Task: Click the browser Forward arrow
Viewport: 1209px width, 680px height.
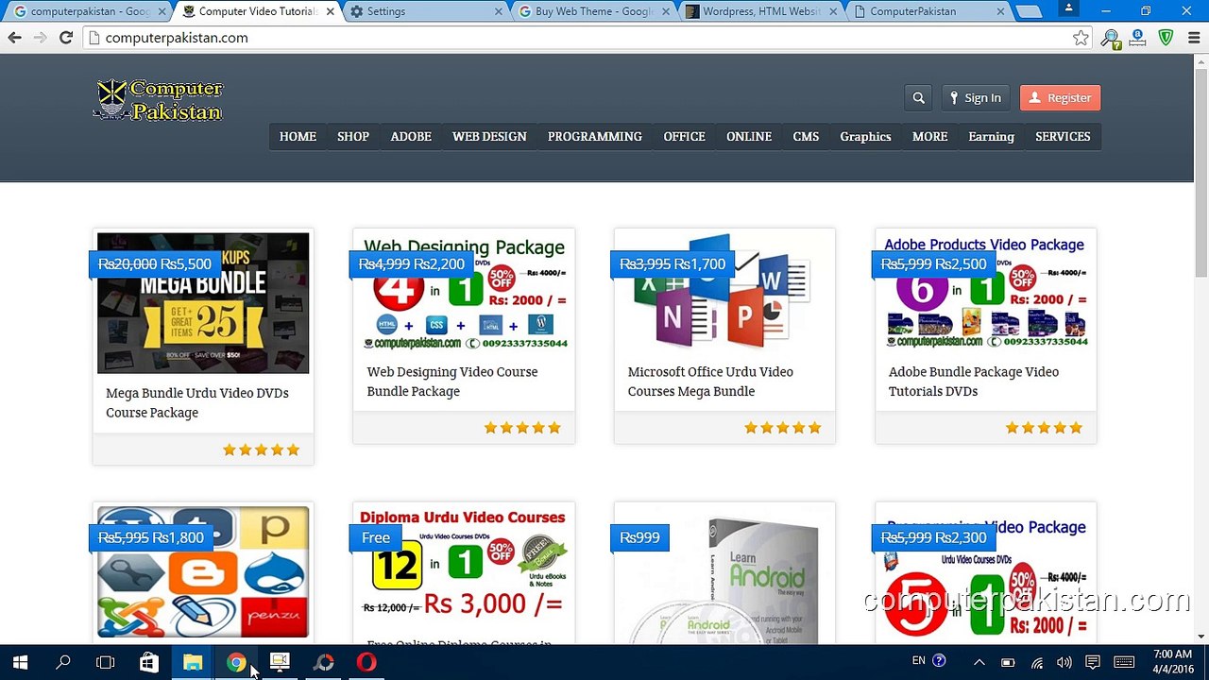Action: click(x=40, y=38)
